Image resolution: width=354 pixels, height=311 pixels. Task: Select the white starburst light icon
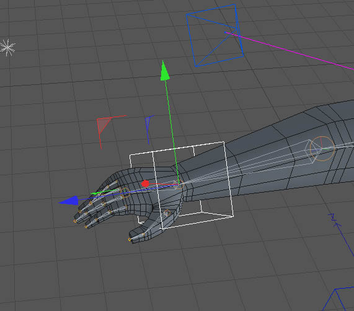pos(7,47)
